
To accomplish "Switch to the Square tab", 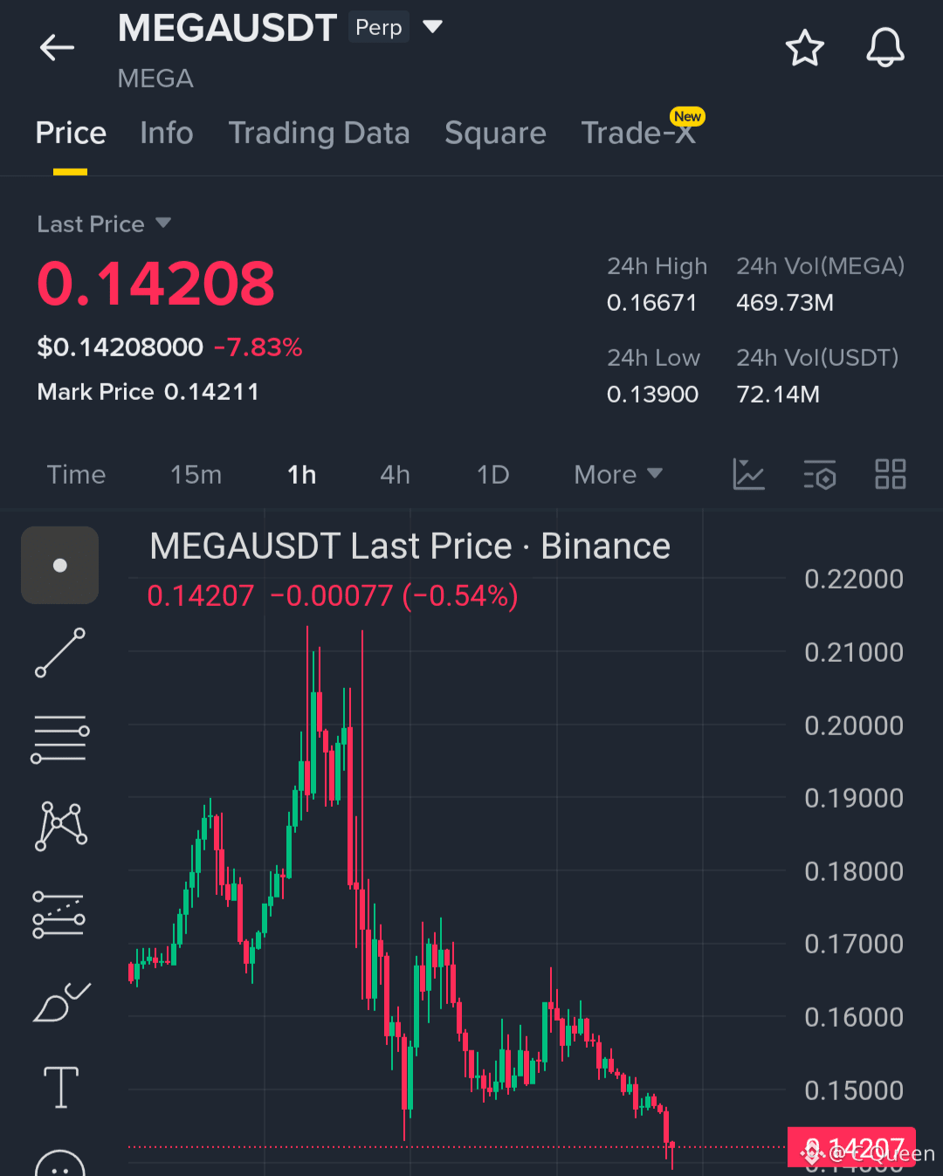I will [x=495, y=133].
